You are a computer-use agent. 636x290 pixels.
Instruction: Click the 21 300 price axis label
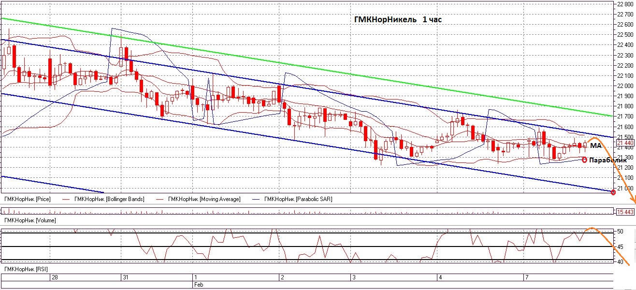625,157
